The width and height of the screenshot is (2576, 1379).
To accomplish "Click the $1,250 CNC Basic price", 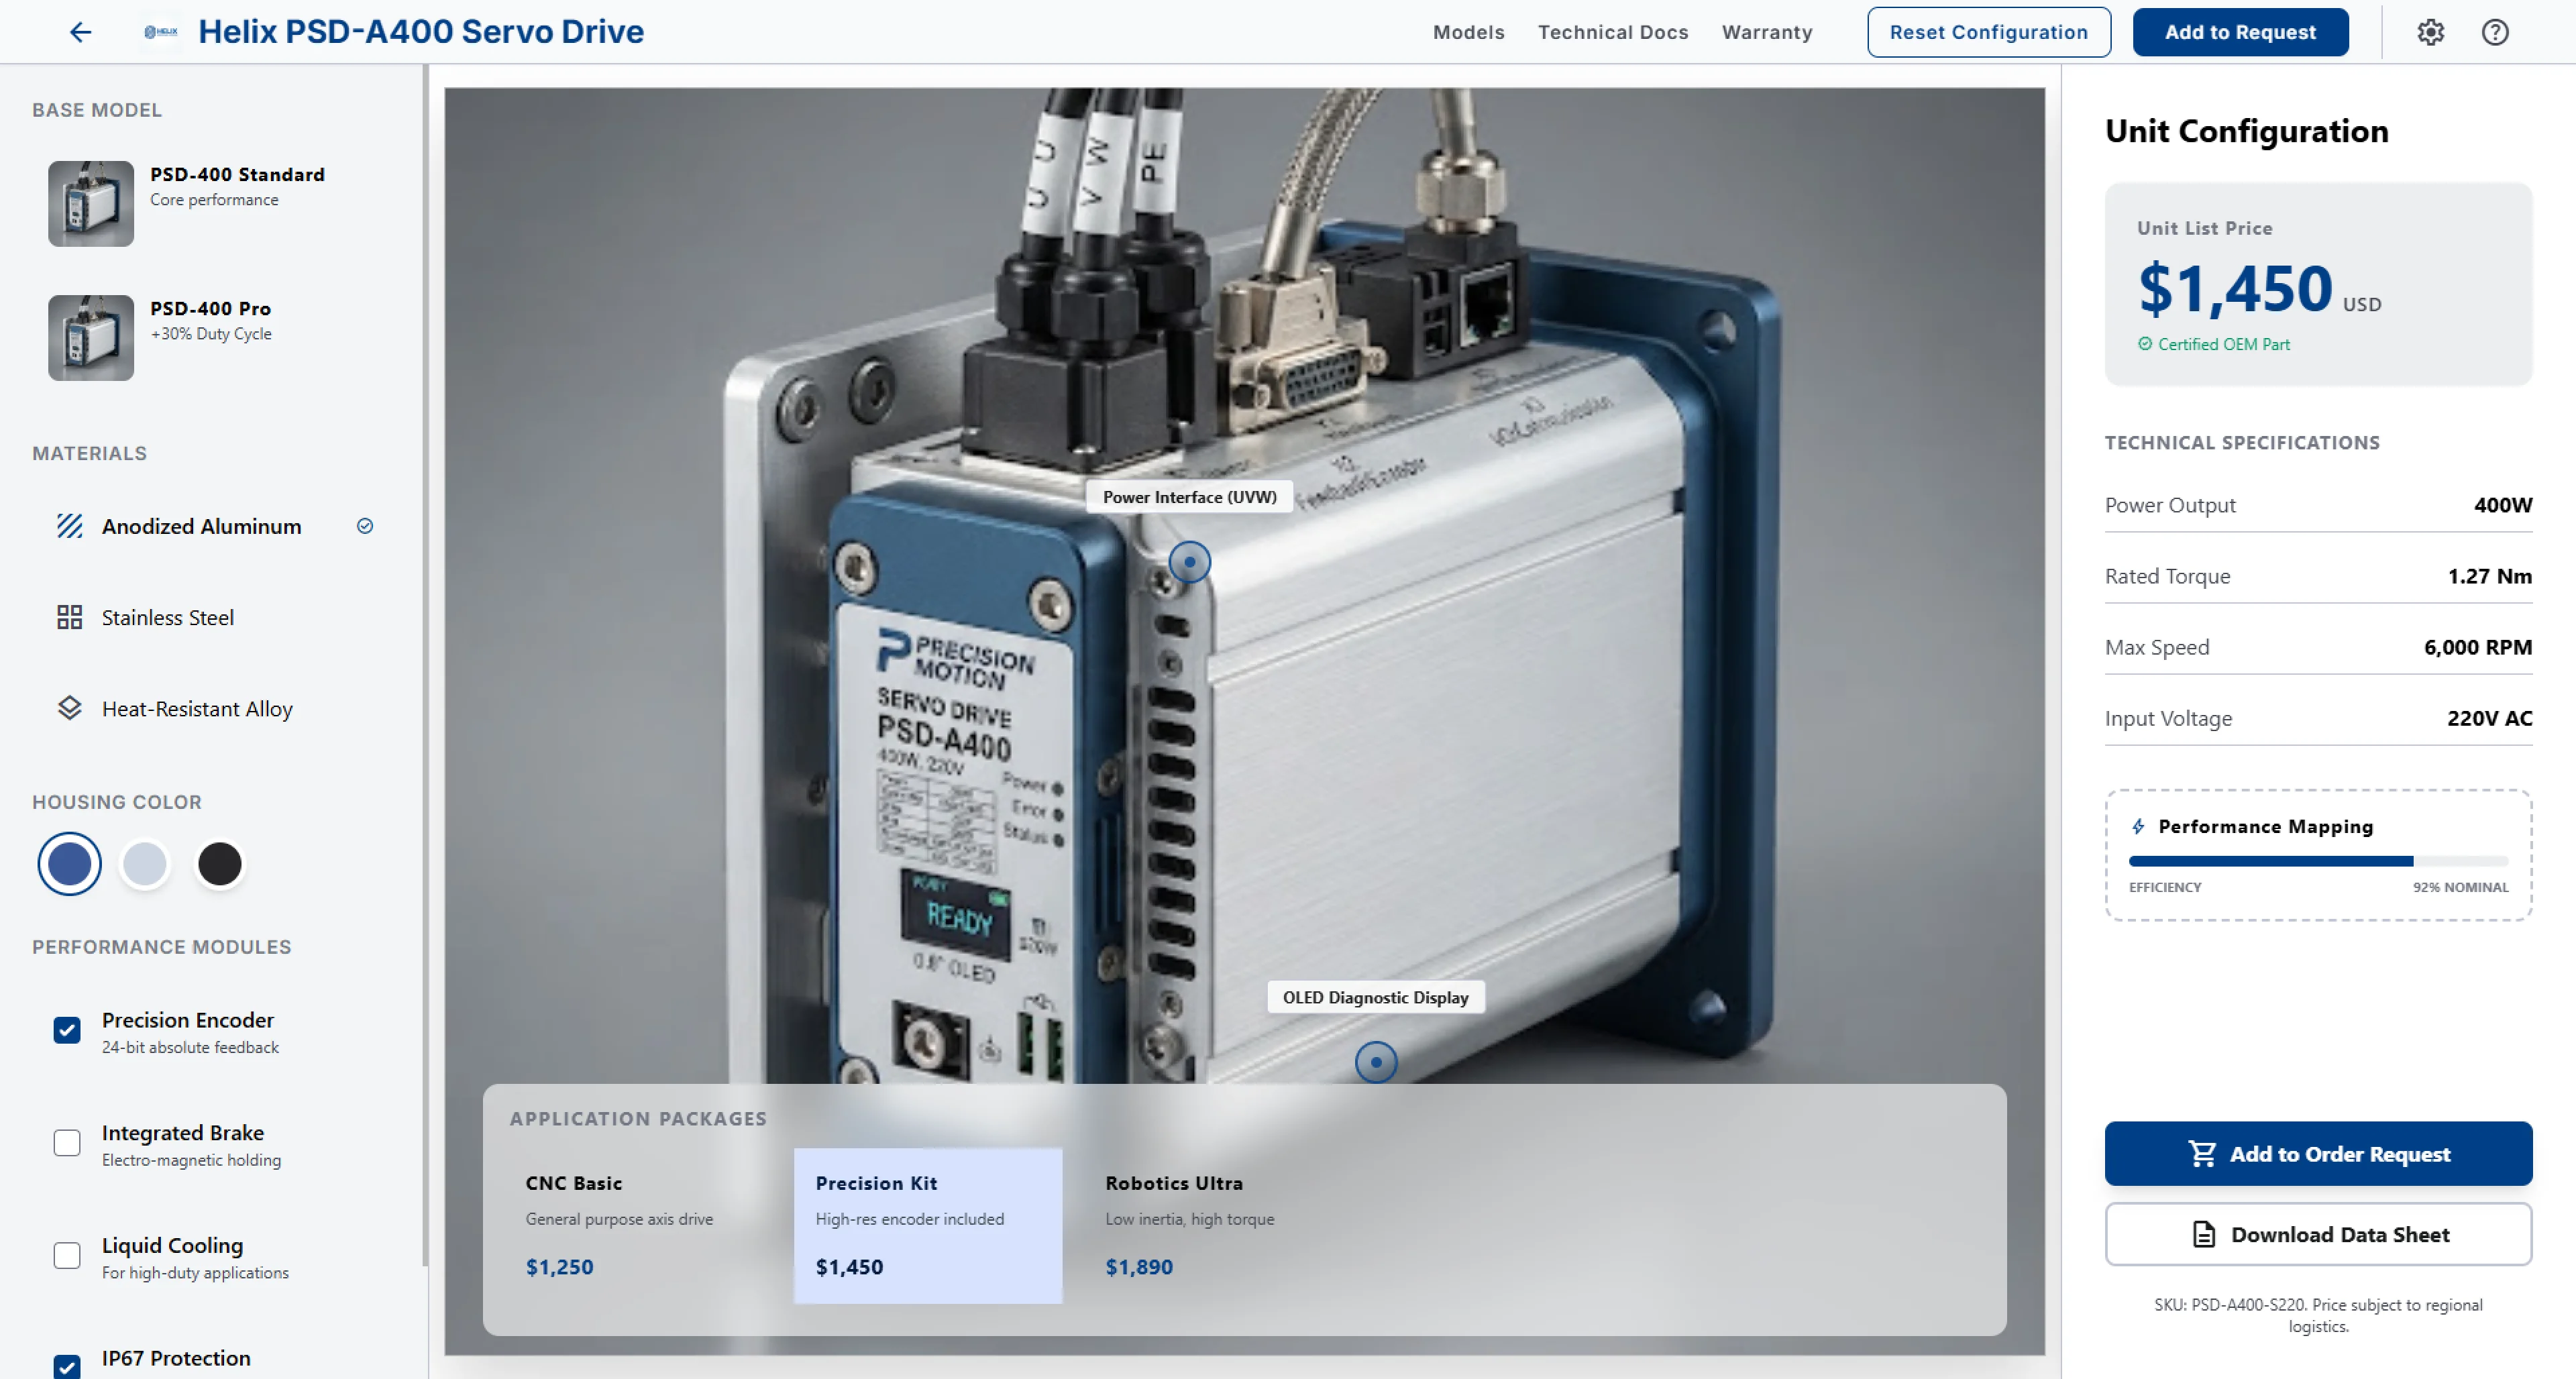I will (x=559, y=1267).
